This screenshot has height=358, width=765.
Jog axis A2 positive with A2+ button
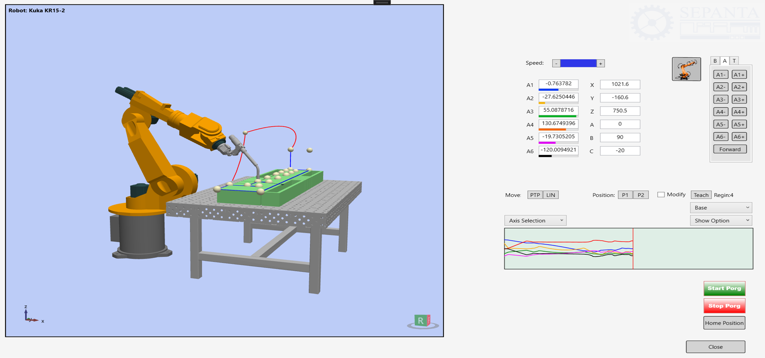click(x=739, y=87)
